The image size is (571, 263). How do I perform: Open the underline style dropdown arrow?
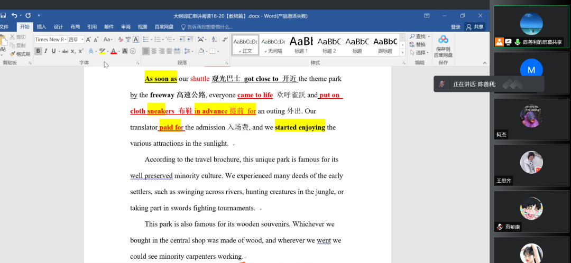[59, 51]
